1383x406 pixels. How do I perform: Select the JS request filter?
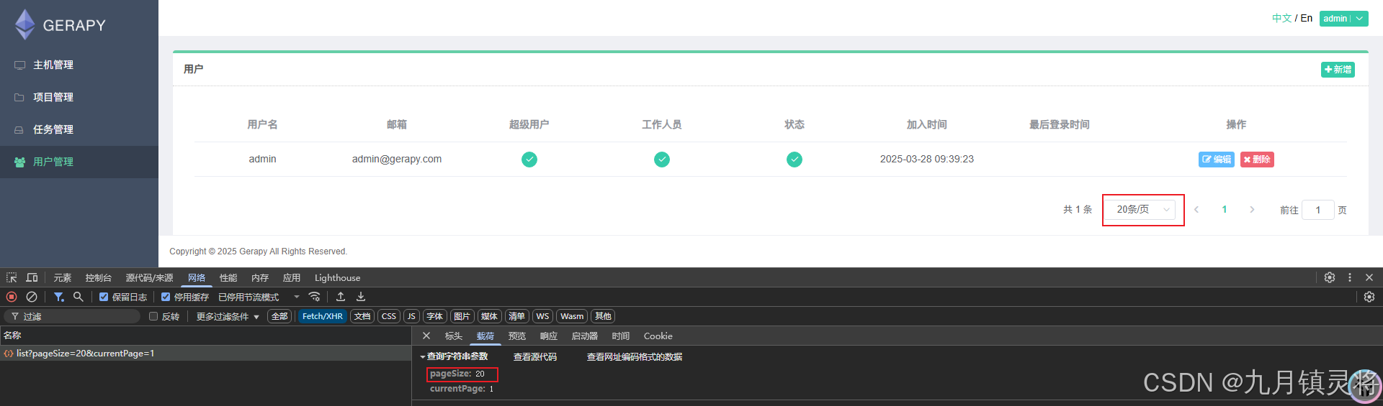point(411,316)
